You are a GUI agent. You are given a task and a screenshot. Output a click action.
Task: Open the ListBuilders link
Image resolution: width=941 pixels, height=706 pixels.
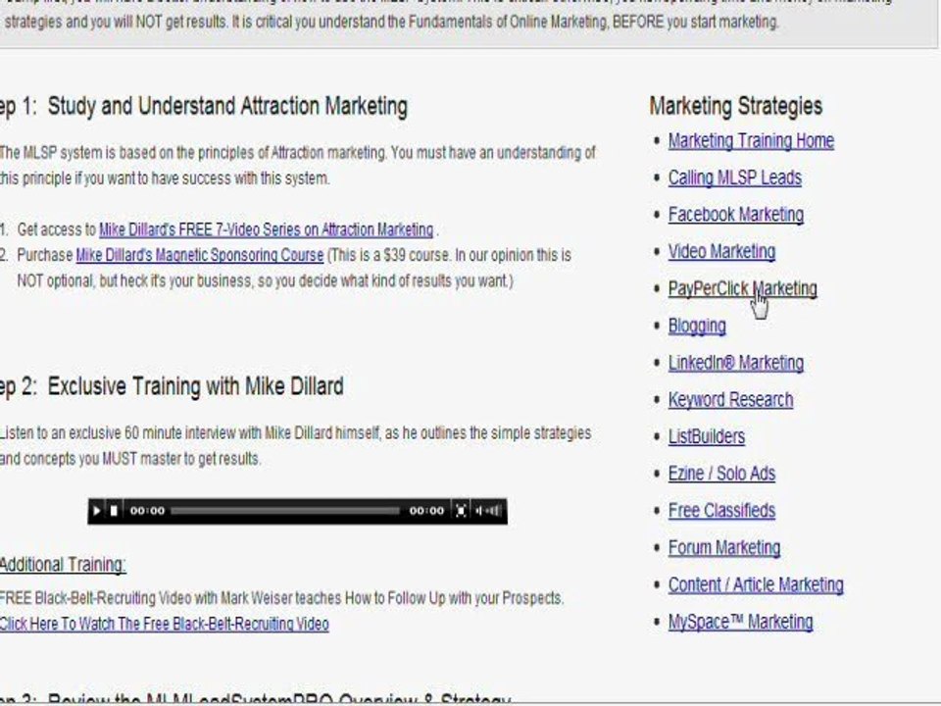(x=707, y=437)
